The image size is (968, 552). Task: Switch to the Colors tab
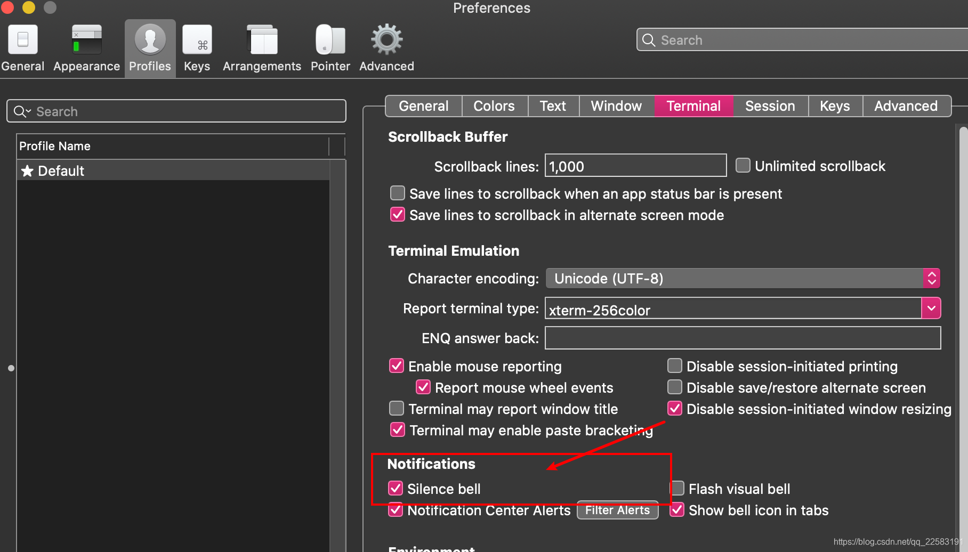[x=494, y=105]
